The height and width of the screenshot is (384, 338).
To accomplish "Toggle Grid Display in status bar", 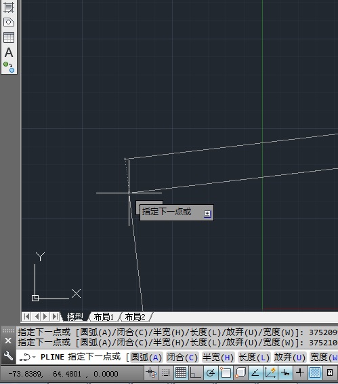I will (x=181, y=372).
